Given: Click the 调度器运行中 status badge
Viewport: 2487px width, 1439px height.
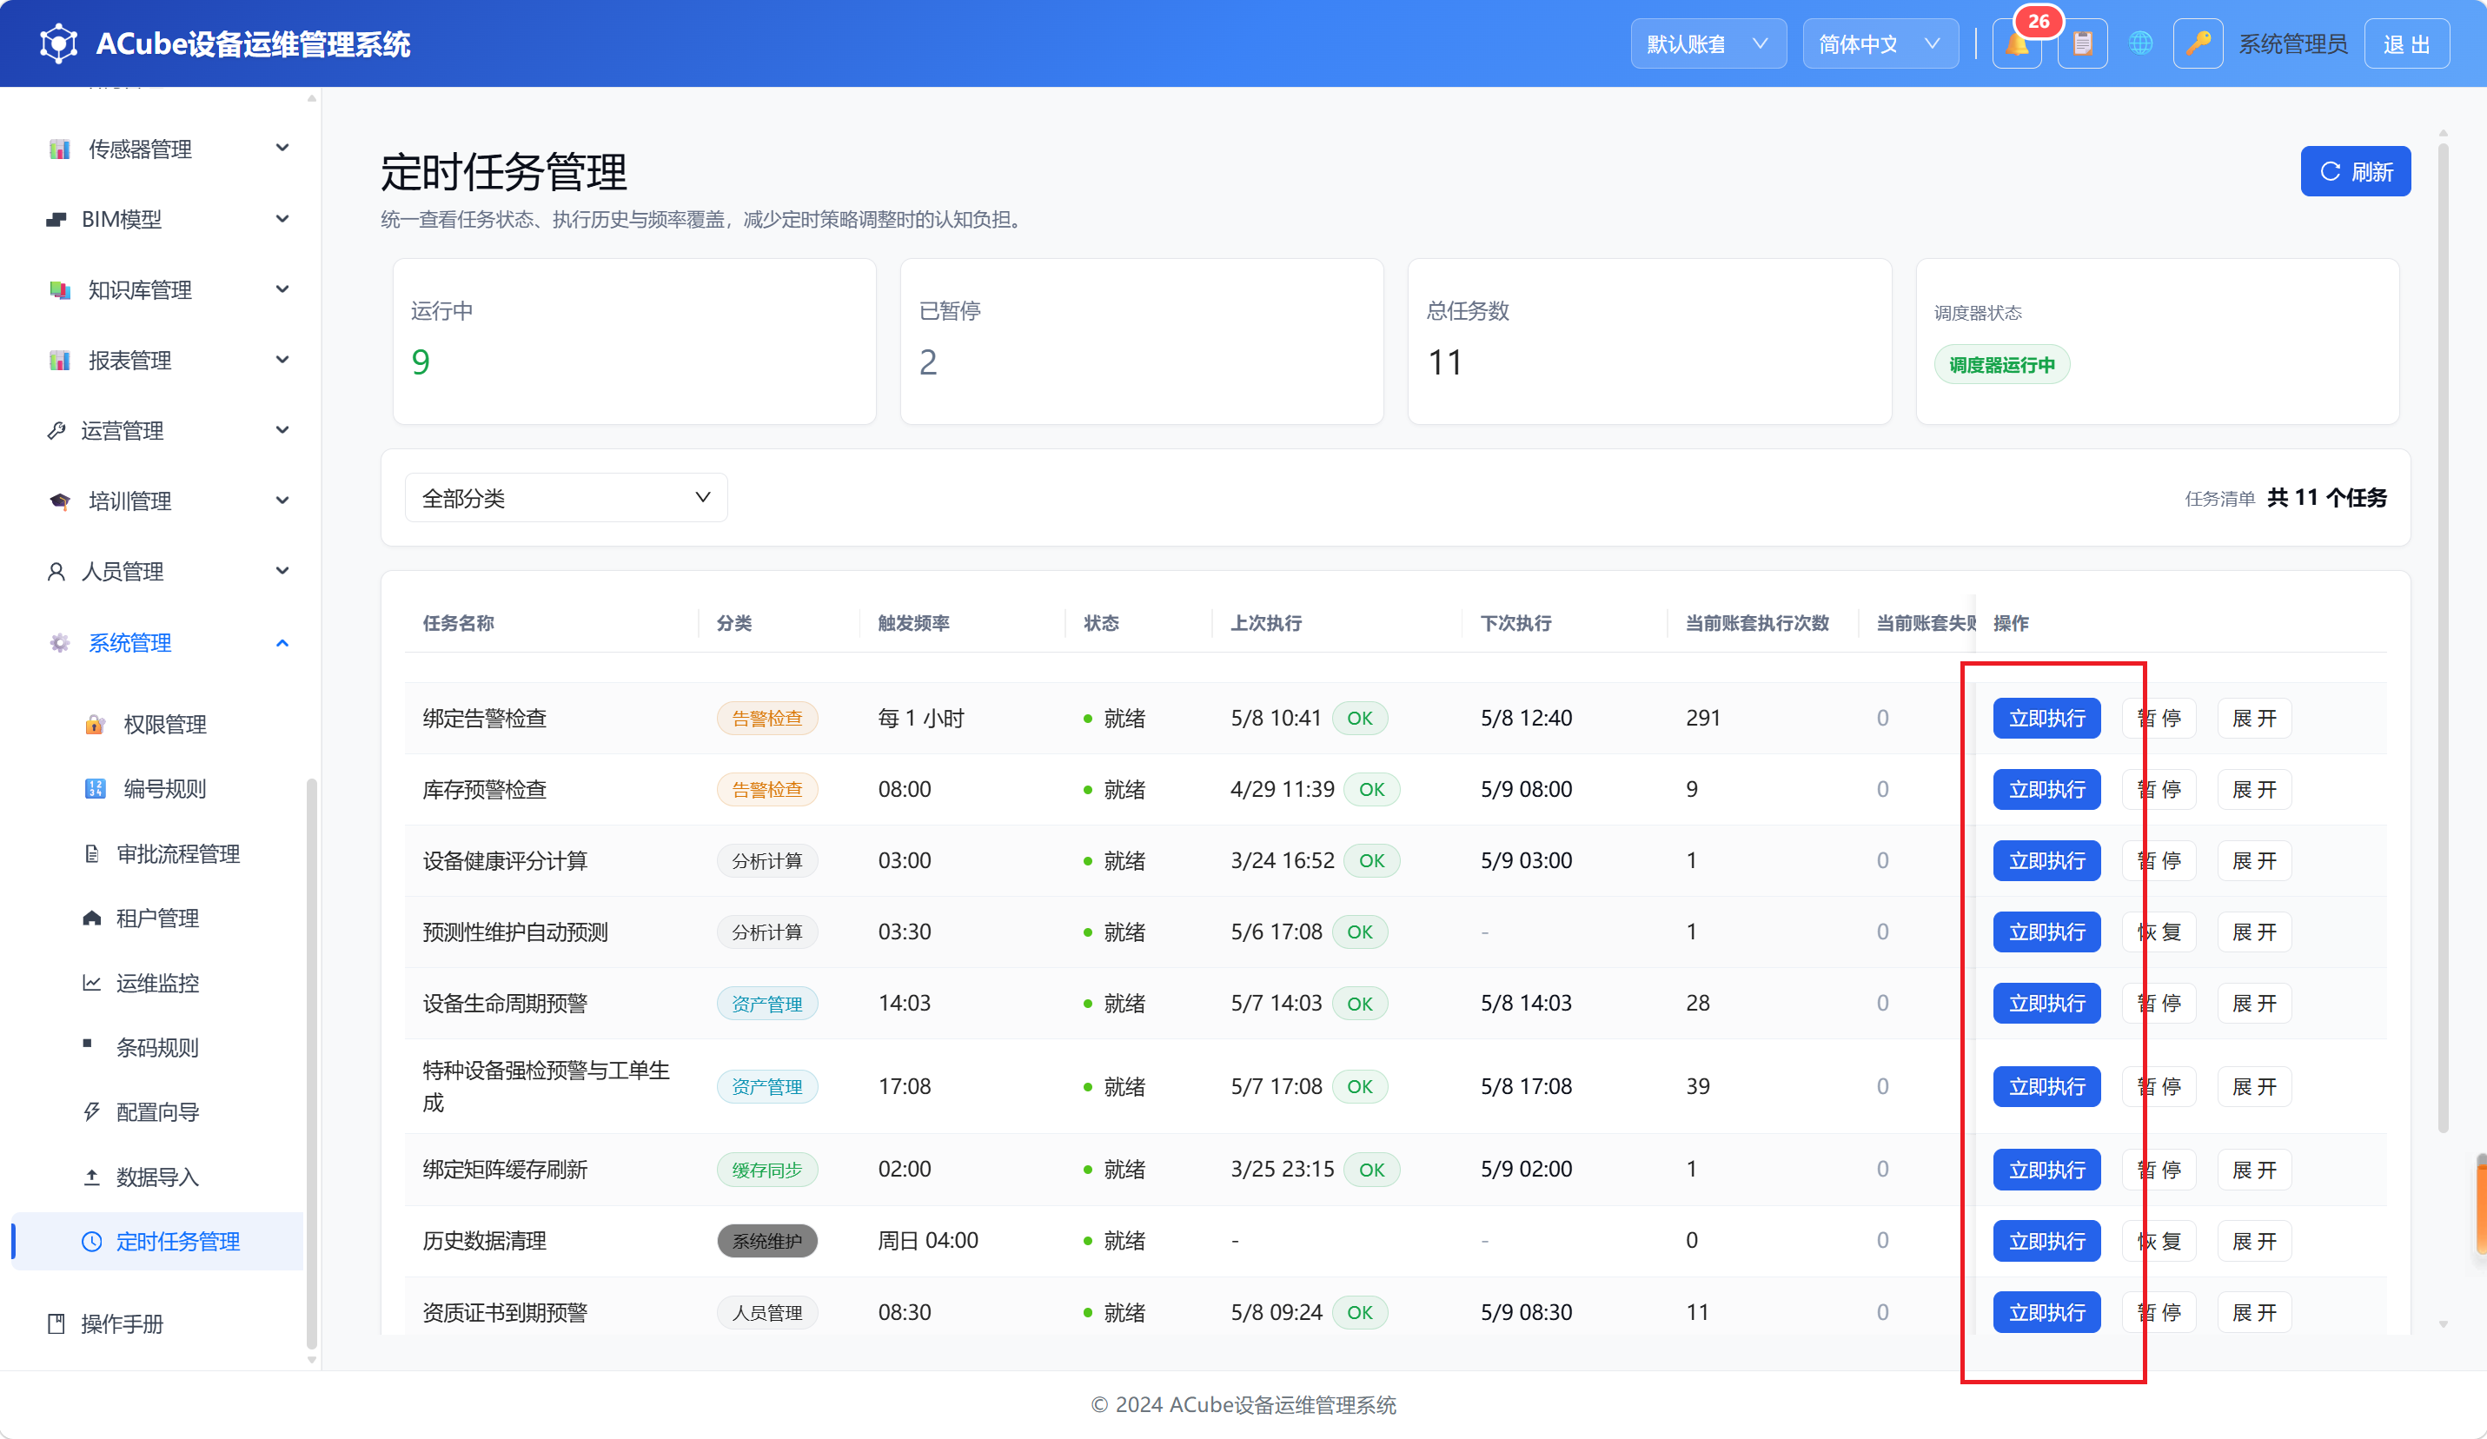Looking at the screenshot, I should click(2001, 365).
